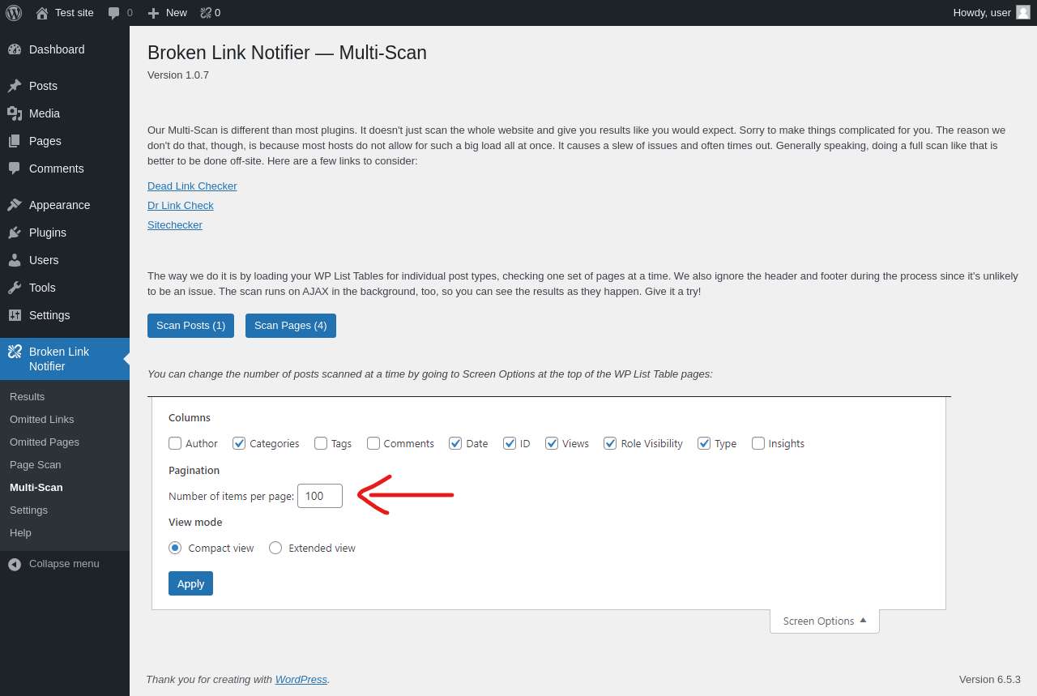Click the broken link count icon in admin bar

click(206, 13)
